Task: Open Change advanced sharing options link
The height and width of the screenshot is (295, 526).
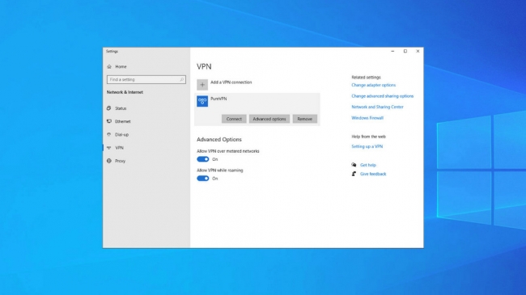Action: pos(383,96)
